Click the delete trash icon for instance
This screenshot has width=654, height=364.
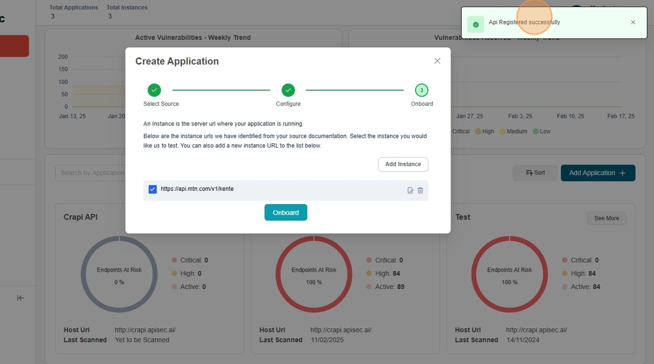[x=421, y=190]
